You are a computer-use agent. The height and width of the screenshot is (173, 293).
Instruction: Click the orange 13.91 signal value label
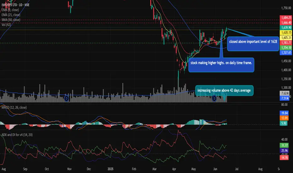click(x=284, y=118)
